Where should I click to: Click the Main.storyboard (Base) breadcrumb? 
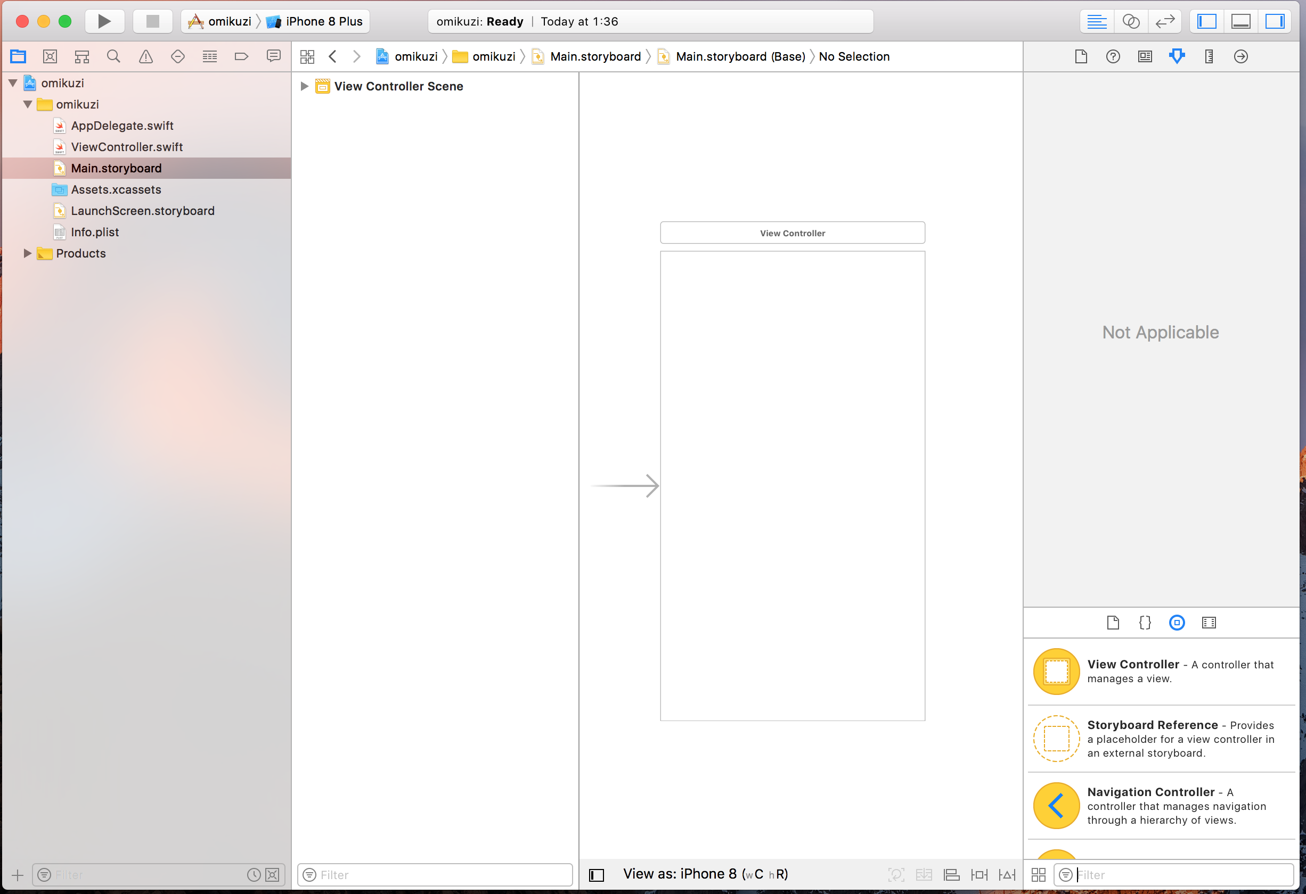[739, 56]
